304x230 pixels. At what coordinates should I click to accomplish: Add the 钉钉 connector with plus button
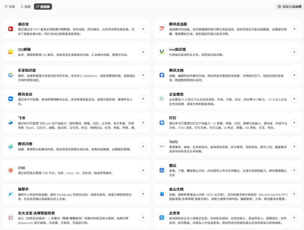294,123
